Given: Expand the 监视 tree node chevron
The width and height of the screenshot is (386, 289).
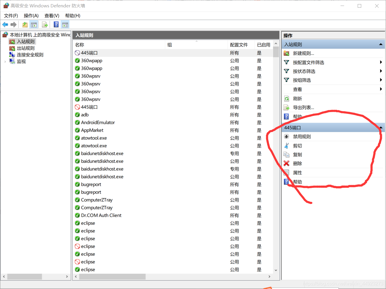Looking at the screenshot, I should pos(5,62).
